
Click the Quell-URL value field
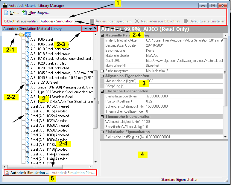pyautogui.click(x=184, y=61)
